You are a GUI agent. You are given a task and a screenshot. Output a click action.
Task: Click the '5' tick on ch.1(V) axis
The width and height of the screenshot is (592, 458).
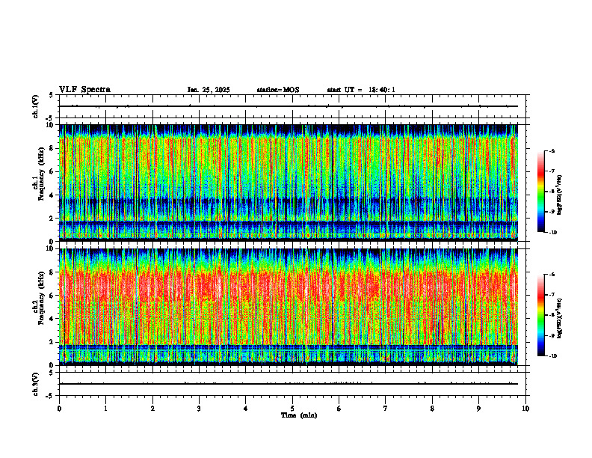click(51, 95)
